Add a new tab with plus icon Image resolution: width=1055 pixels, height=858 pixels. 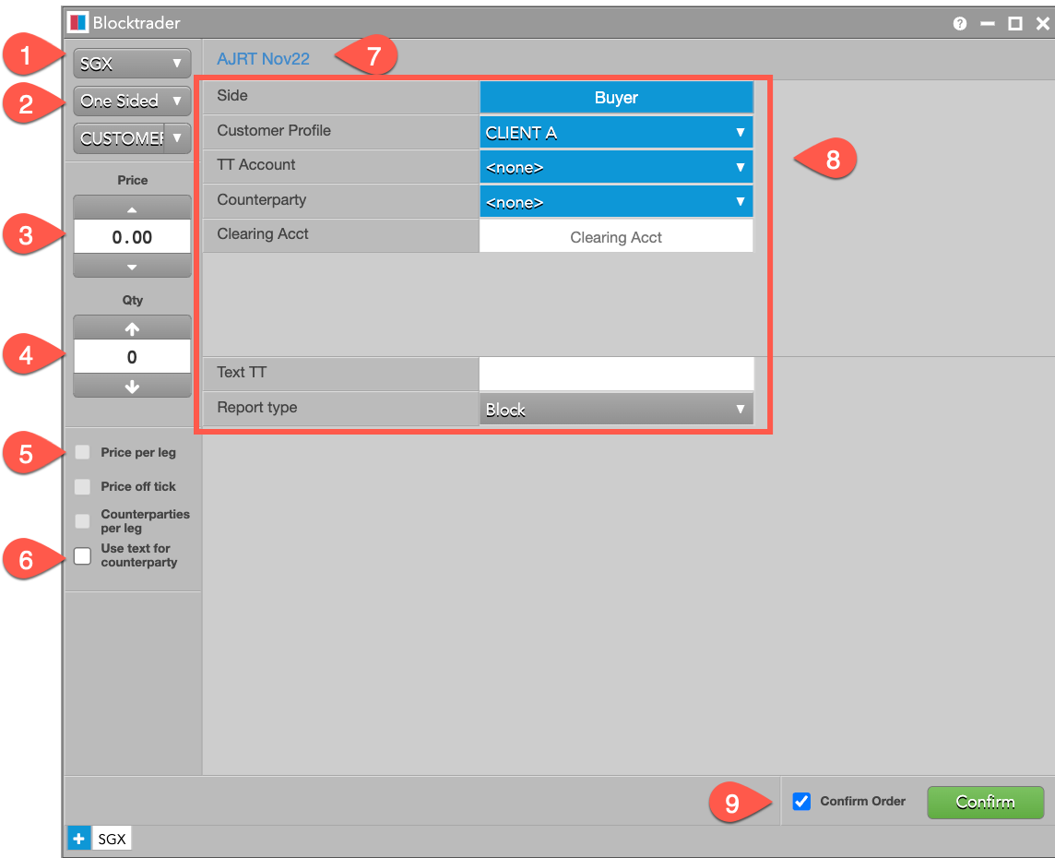coord(78,839)
